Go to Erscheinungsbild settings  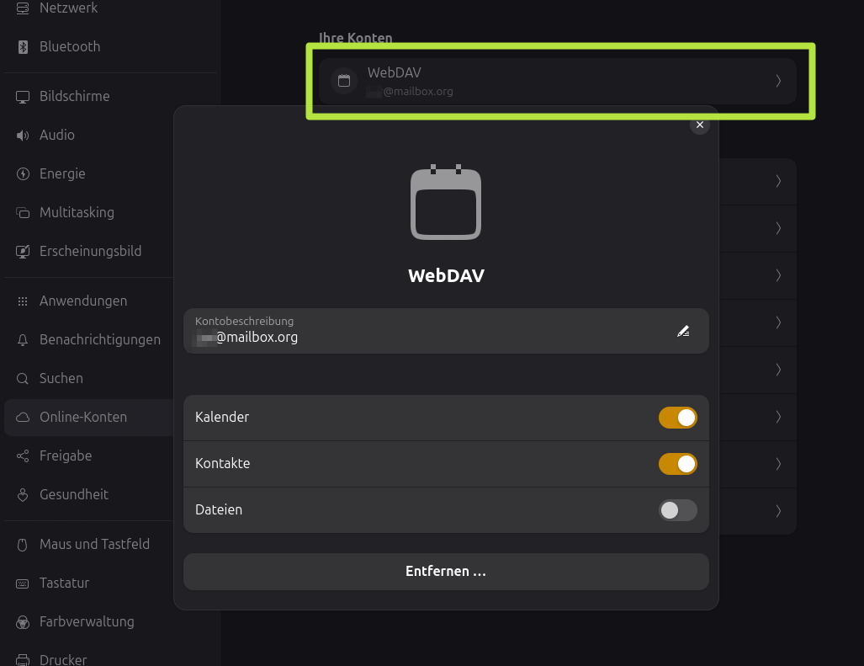coord(90,252)
